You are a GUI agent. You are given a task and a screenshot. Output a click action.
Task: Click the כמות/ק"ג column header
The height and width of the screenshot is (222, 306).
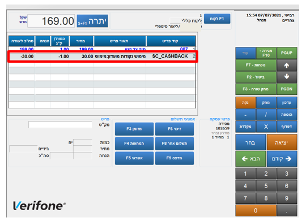tap(59, 41)
